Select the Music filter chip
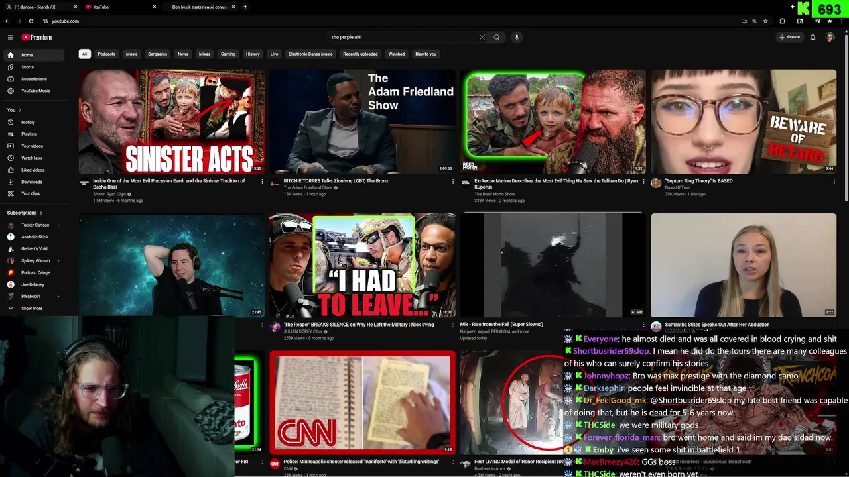 coord(132,54)
